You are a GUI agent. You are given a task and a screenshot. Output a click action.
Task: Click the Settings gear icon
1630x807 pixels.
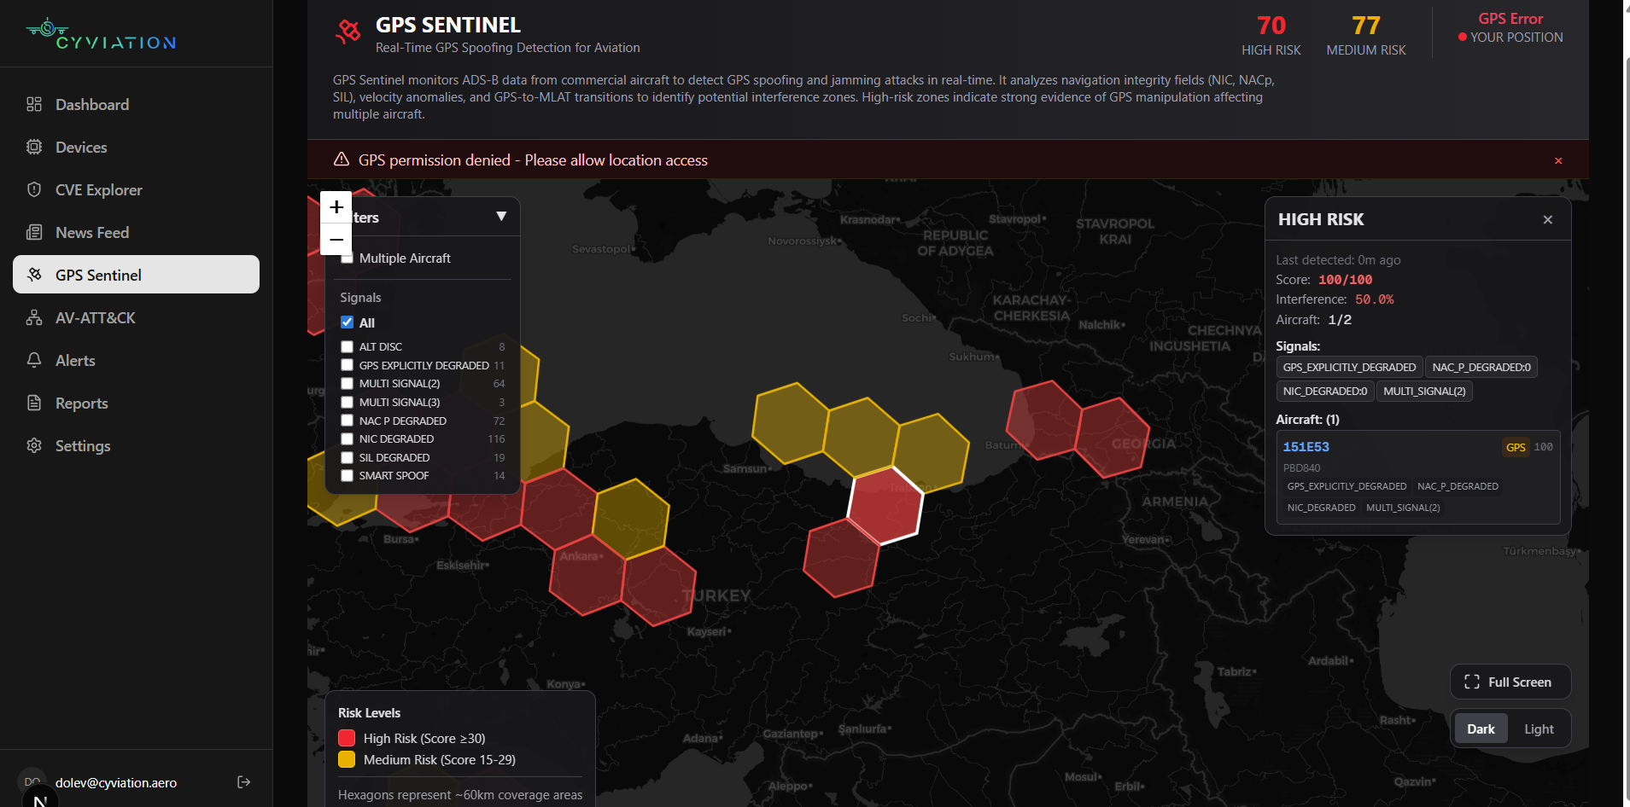pos(34,445)
